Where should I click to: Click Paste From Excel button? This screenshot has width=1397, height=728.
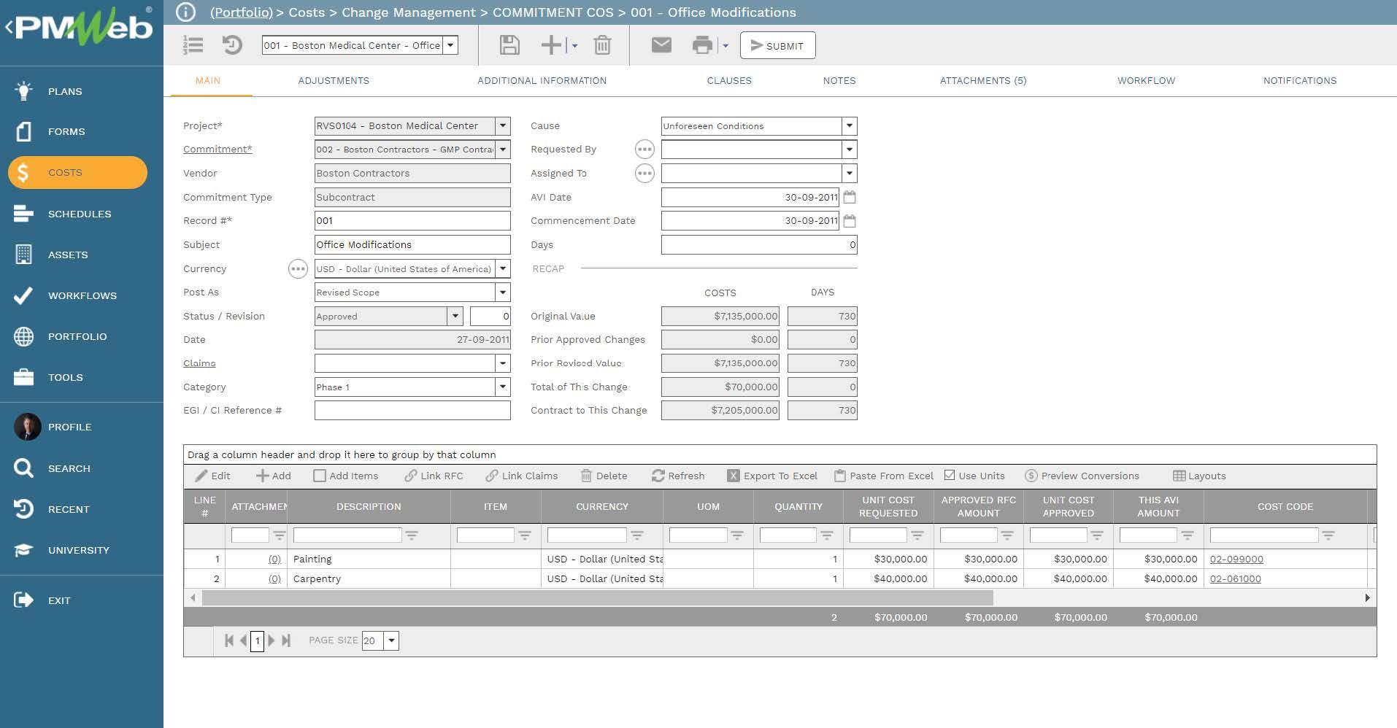[884, 476]
